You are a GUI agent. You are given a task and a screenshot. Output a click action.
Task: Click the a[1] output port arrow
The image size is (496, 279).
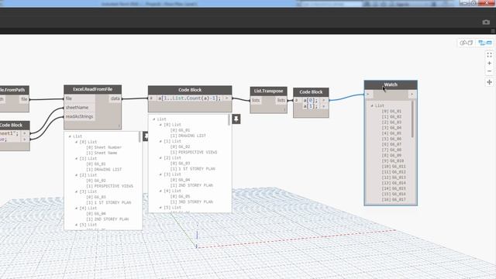[324, 106]
